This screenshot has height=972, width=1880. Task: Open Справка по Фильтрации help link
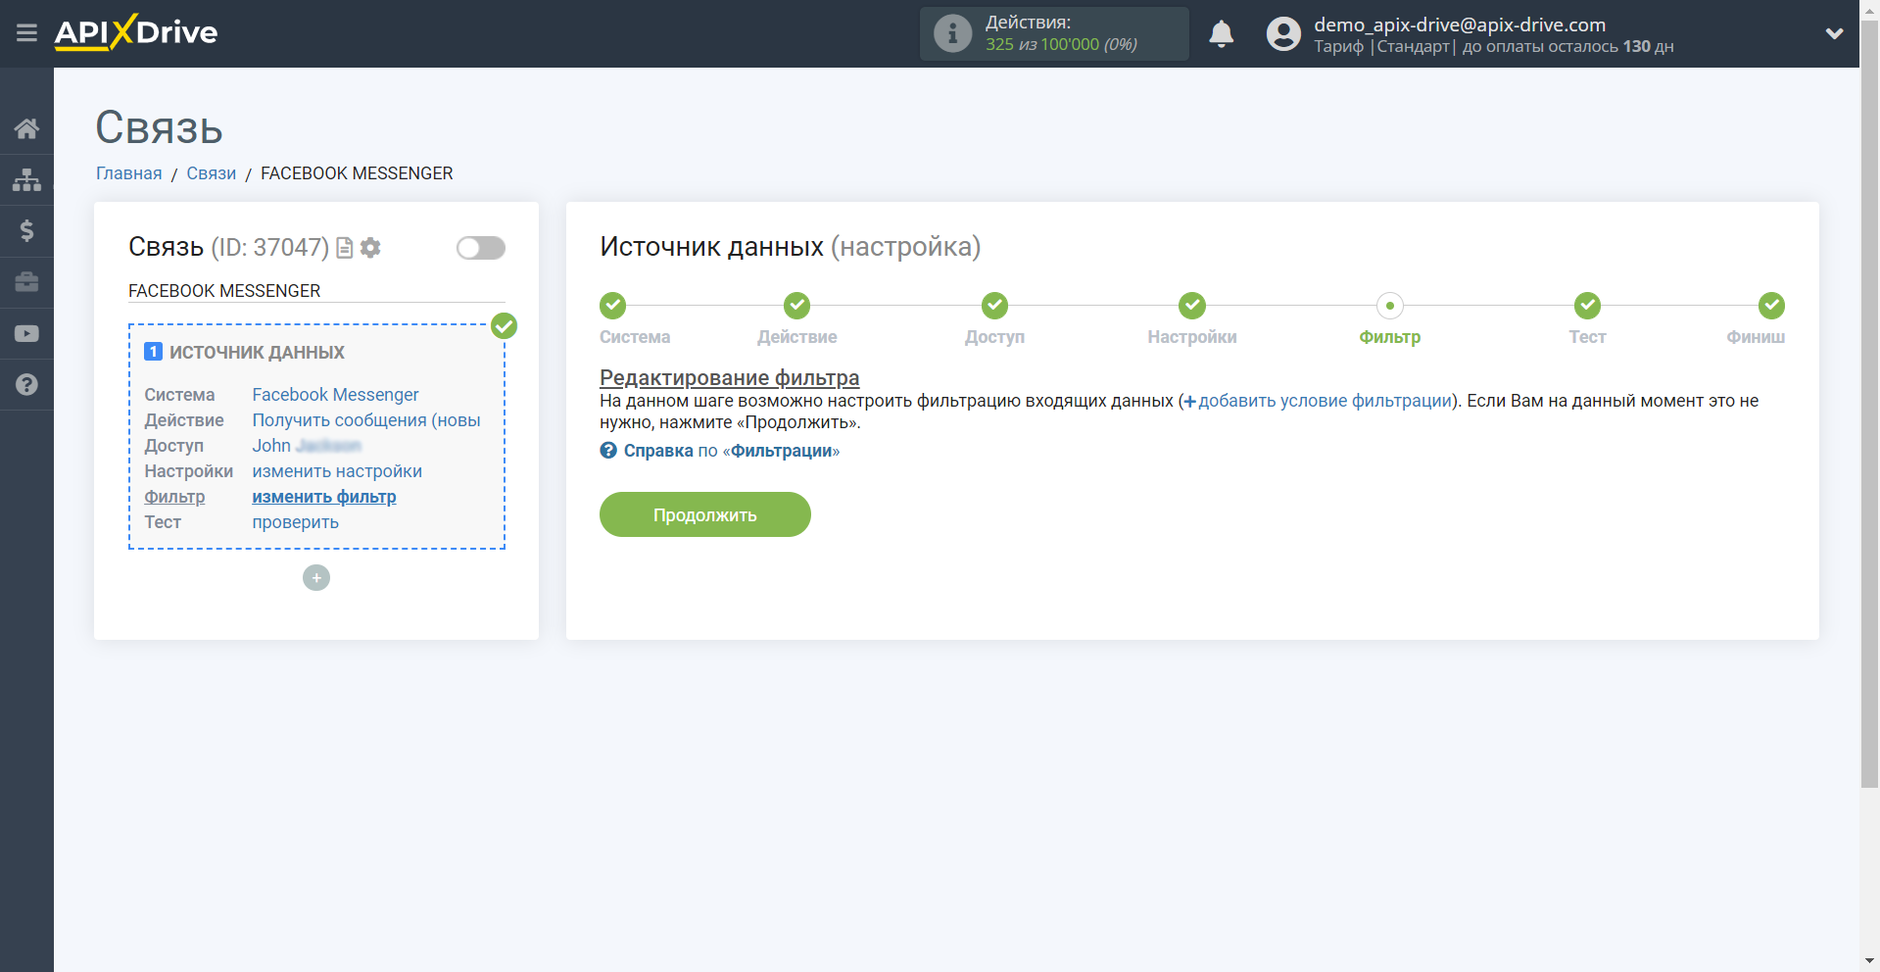pyautogui.click(x=731, y=451)
